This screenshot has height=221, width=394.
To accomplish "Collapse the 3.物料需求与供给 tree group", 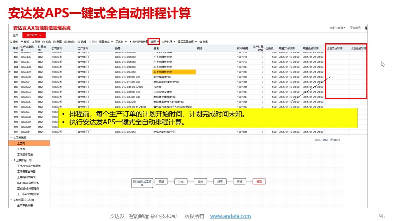I will pos(11,200).
